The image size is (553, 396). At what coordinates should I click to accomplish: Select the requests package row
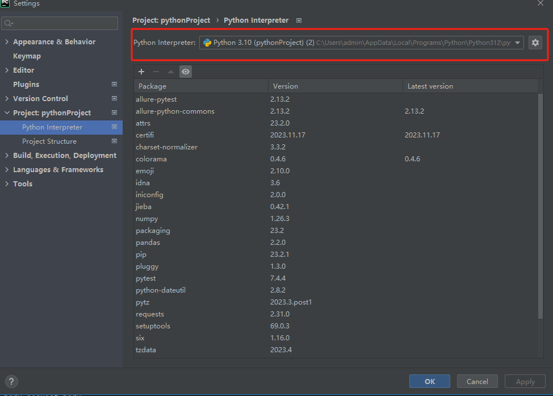(336, 314)
